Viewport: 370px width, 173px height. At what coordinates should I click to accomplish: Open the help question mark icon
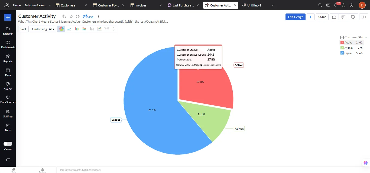tap(351, 5)
